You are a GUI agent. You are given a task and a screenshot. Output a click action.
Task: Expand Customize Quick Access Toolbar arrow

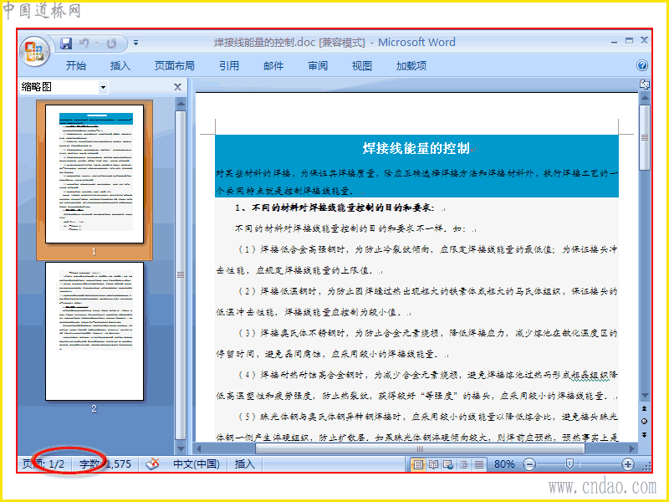135,43
